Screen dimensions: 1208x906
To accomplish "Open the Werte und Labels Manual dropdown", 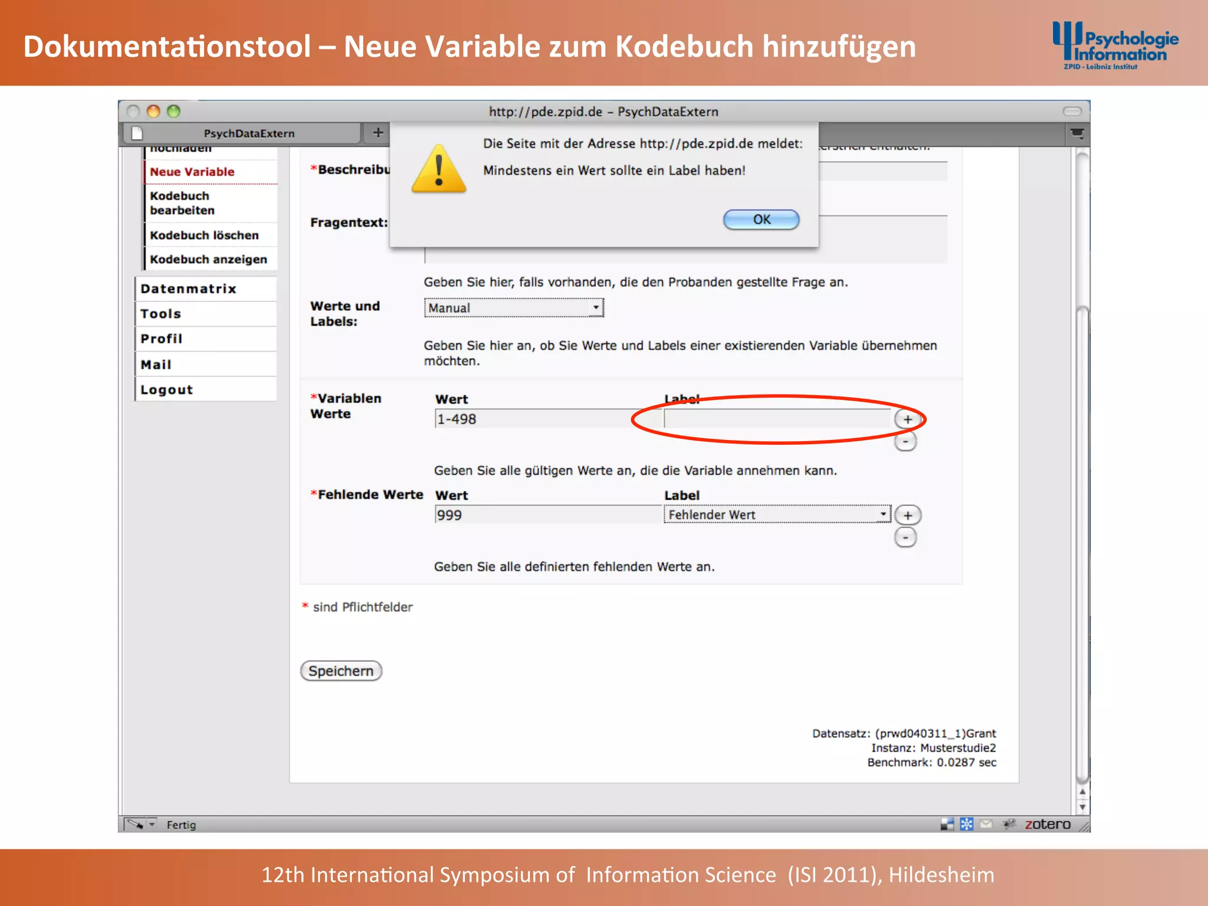I will (x=514, y=308).
